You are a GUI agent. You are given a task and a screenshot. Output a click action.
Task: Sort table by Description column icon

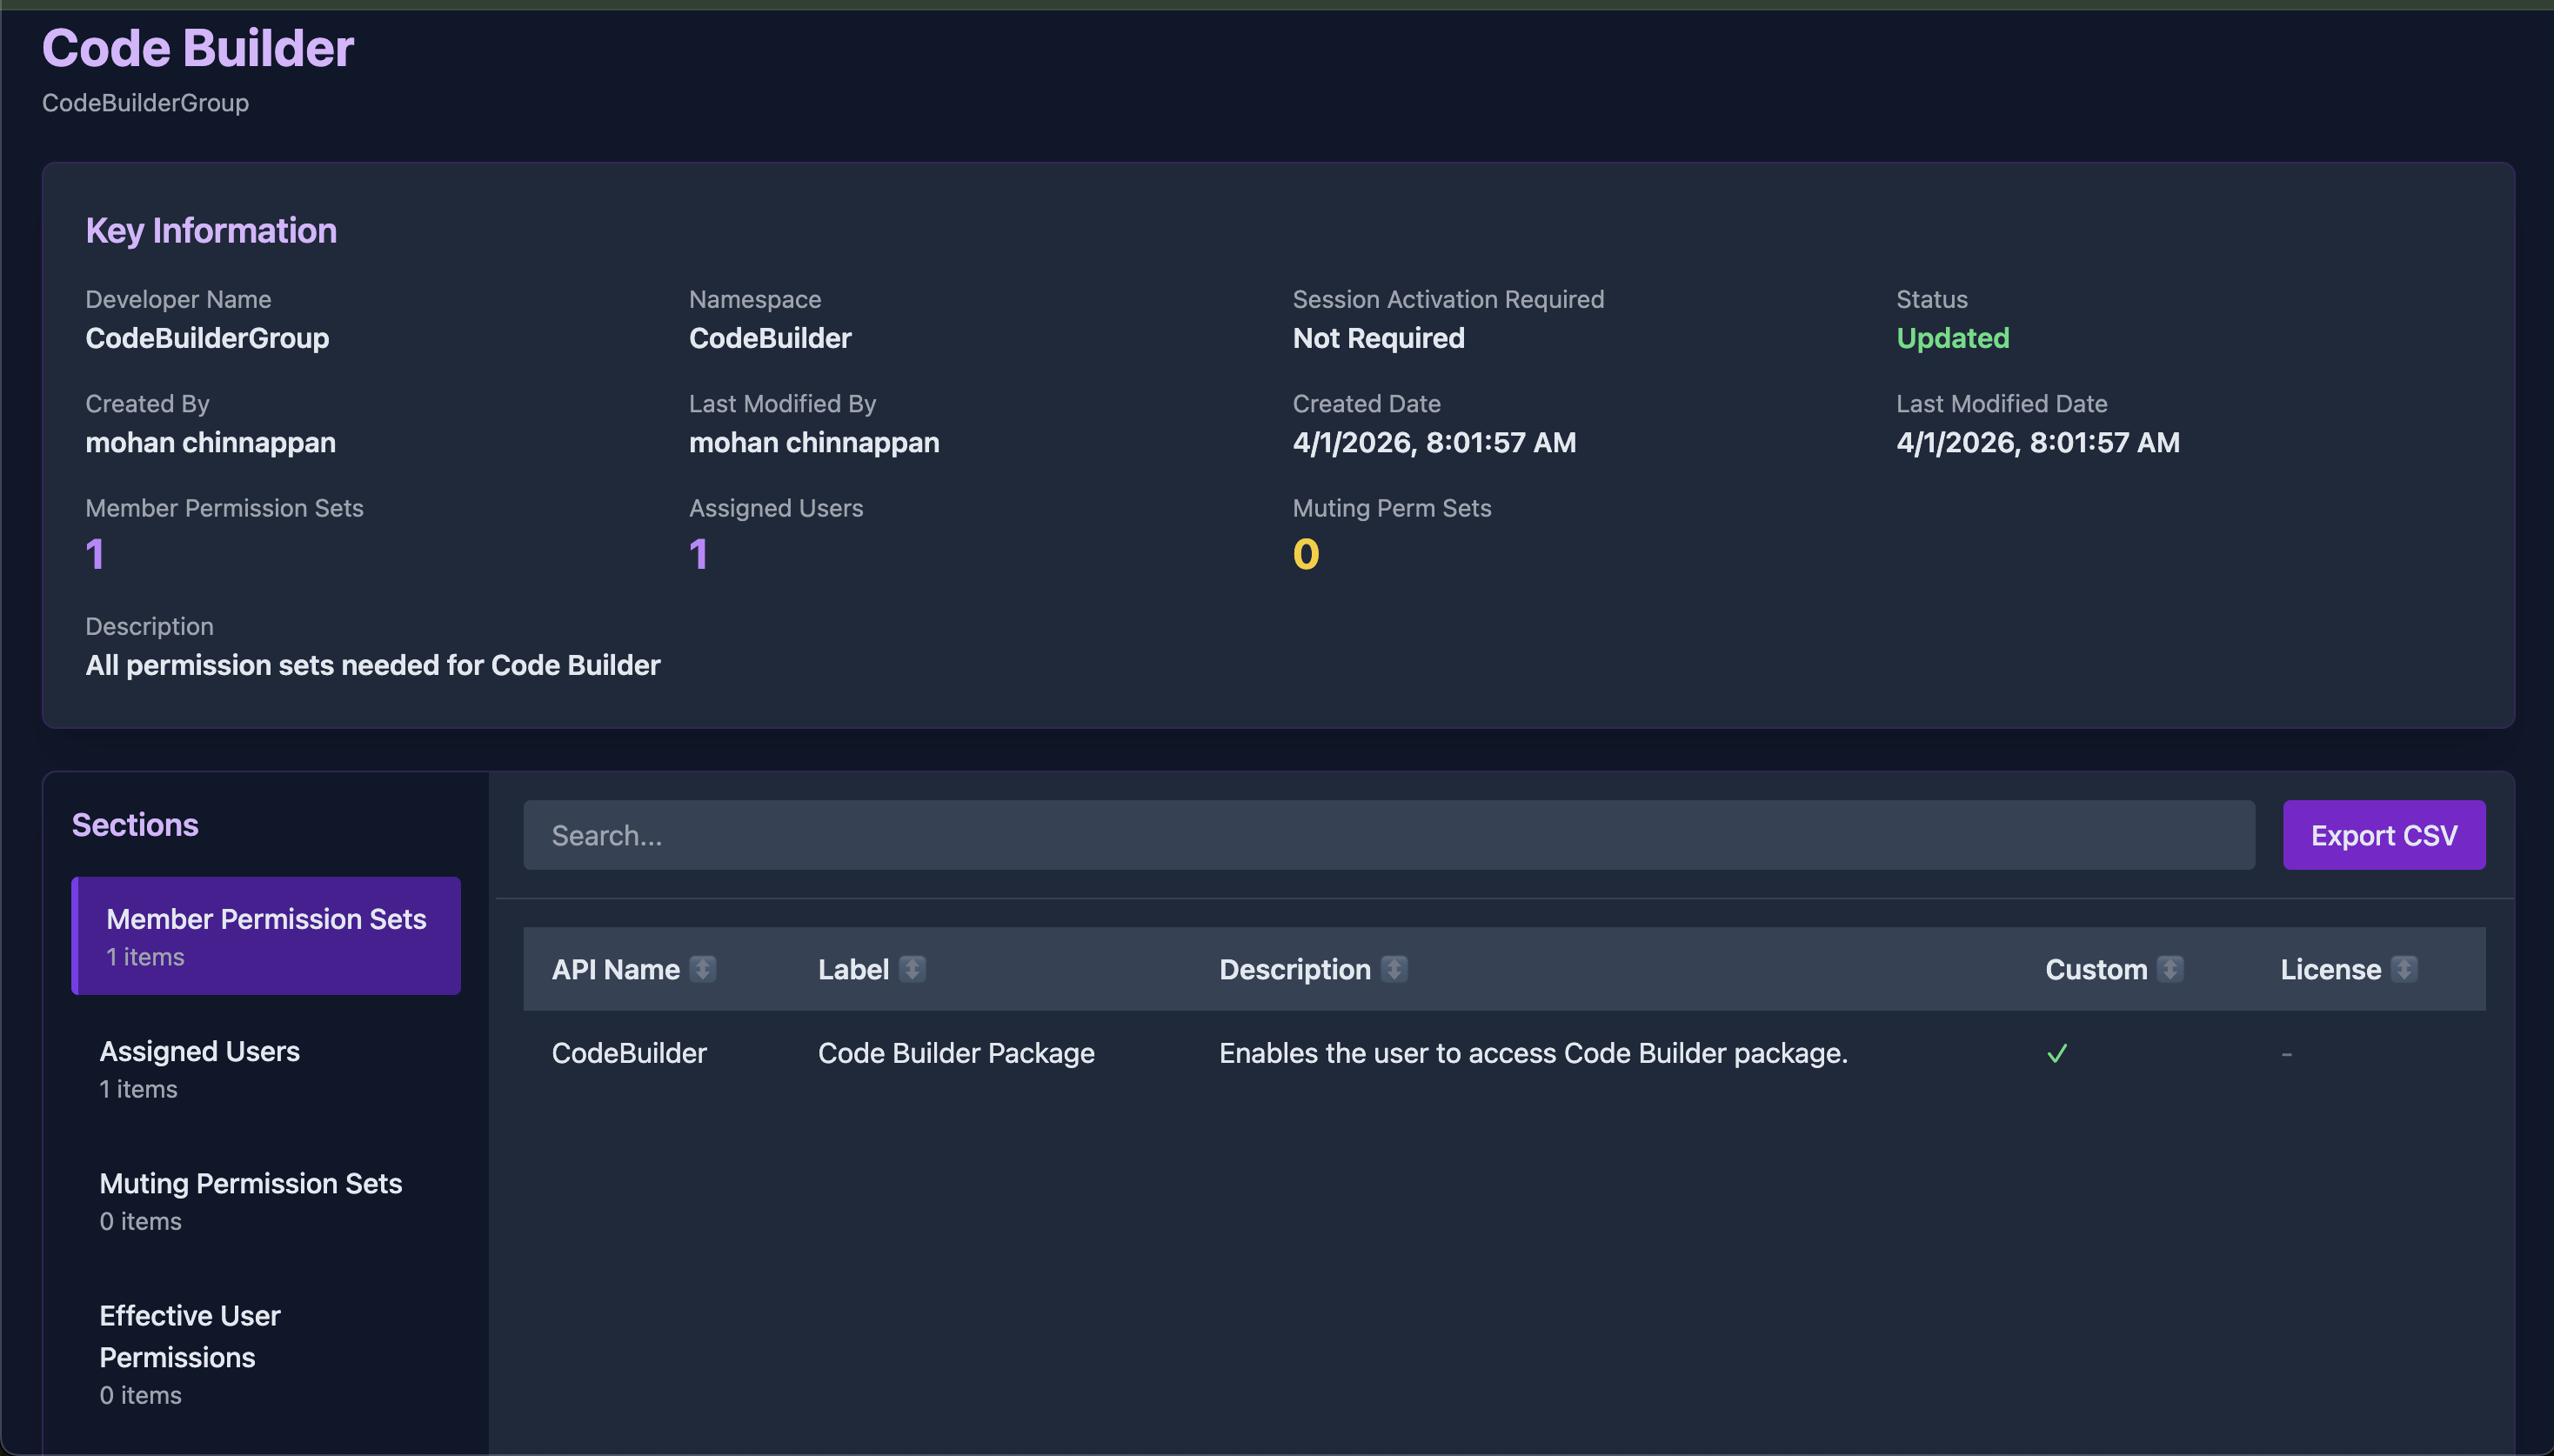pos(1394,969)
